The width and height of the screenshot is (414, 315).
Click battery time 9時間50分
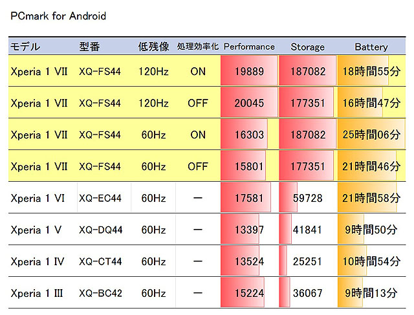click(371, 230)
